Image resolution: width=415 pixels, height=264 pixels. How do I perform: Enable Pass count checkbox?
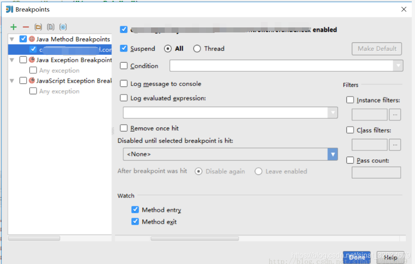click(x=350, y=160)
